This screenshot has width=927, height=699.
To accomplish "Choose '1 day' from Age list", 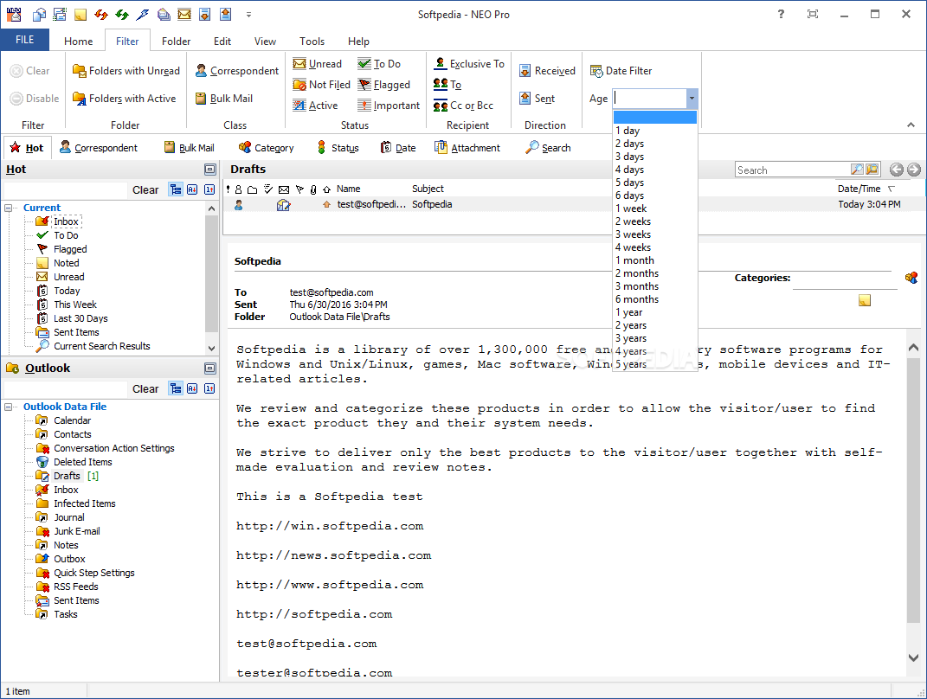I will 655,131.
